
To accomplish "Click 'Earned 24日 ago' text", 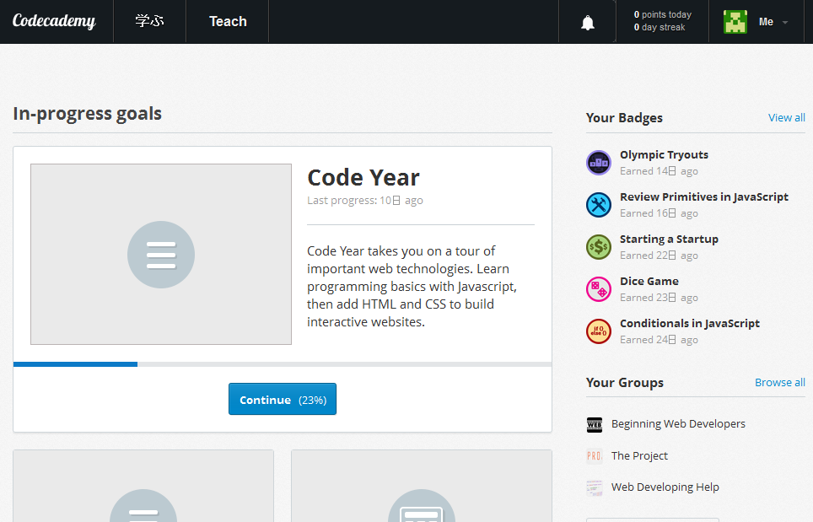I will click(659, 340).
